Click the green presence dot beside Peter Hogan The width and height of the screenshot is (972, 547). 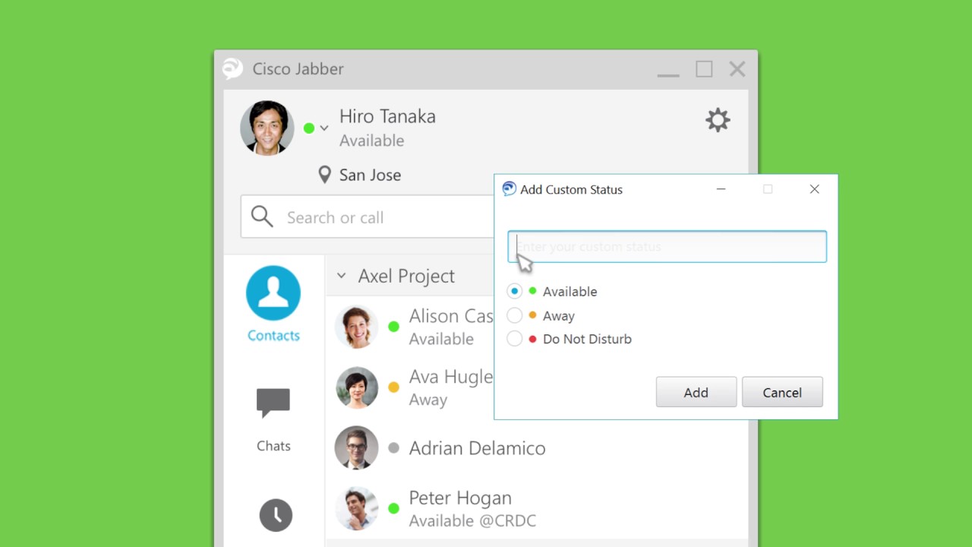[393, 508]
